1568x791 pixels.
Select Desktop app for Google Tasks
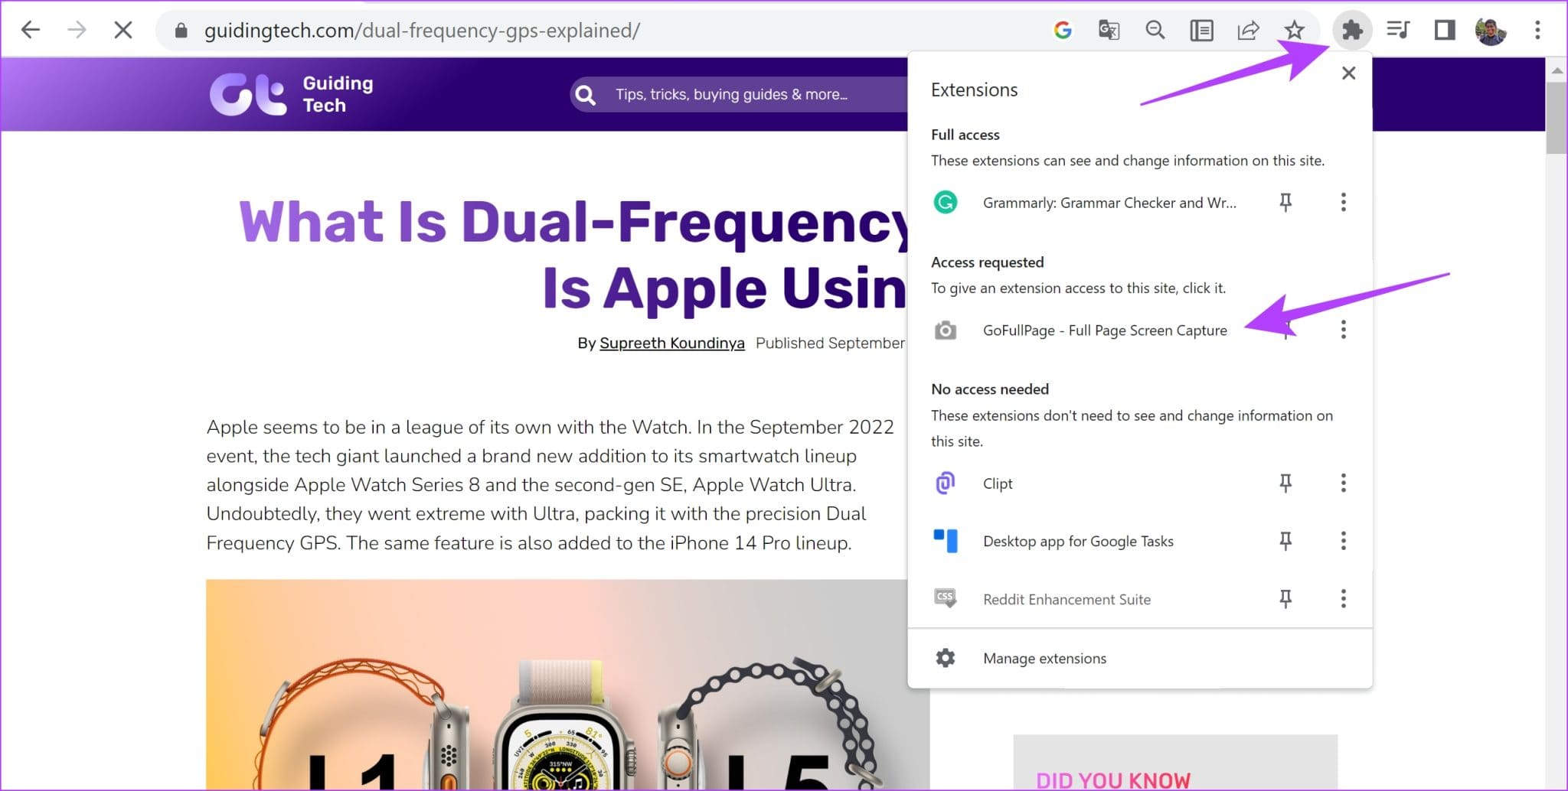click(1078, 542)
